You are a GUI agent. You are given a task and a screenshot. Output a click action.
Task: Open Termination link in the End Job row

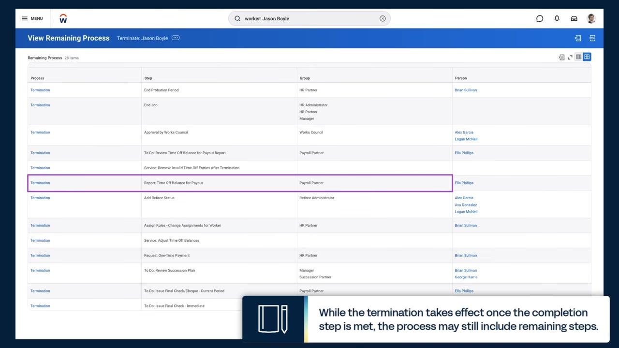[40, 105]
